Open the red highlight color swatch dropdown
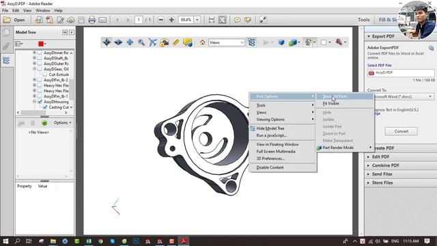The image size is (437, 246). coord(42,44)
